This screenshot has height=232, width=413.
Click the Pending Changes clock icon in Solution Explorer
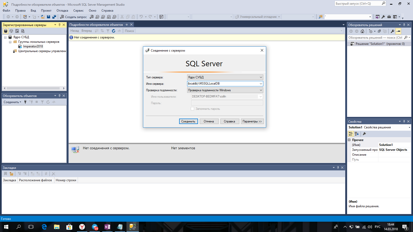pyautogui.click(x=371, y=31)
